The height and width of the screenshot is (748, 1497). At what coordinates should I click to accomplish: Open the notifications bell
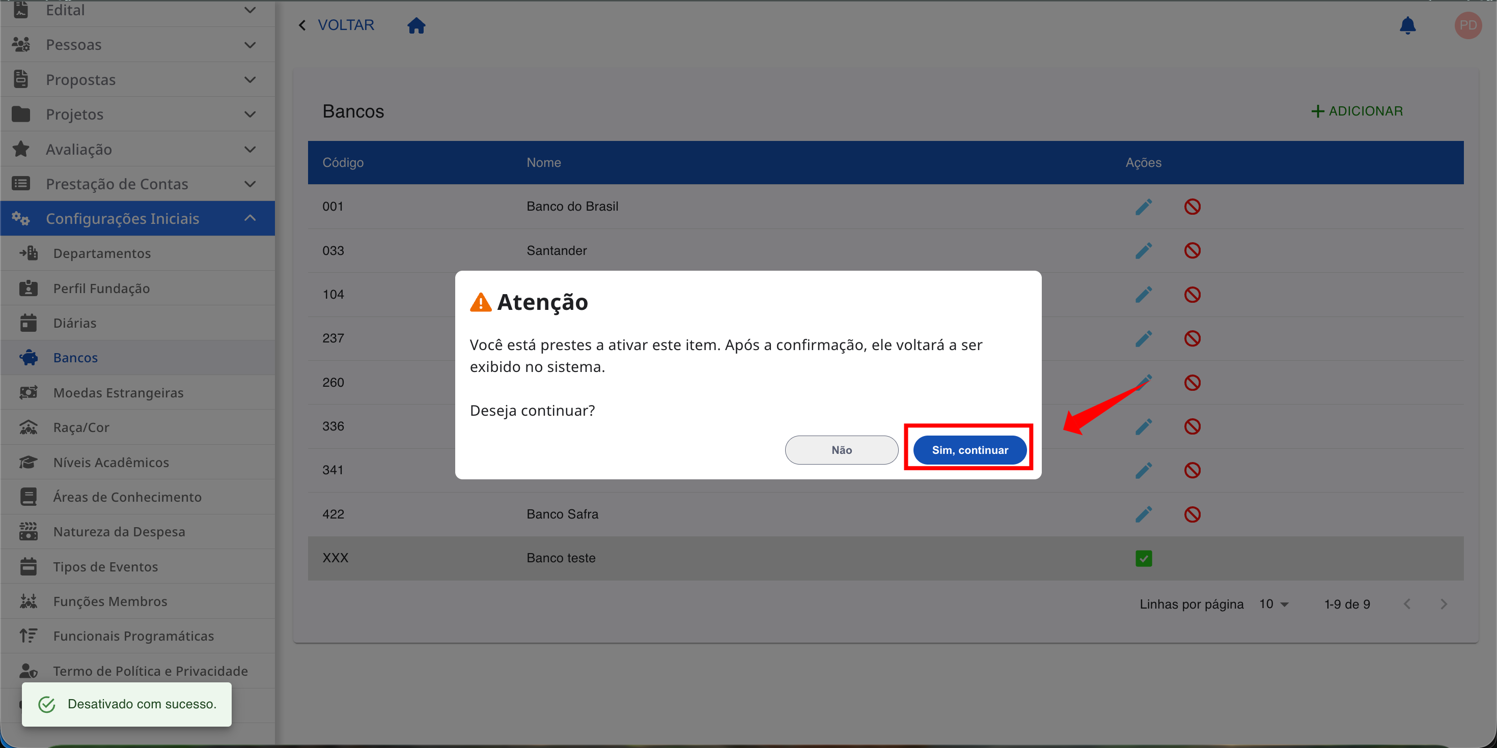(1407, 25)
